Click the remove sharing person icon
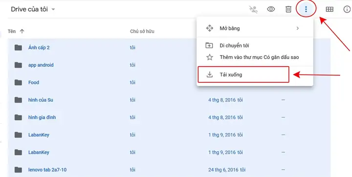 click(253, 9)
